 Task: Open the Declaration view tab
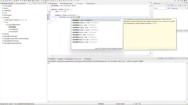[69, 59]
